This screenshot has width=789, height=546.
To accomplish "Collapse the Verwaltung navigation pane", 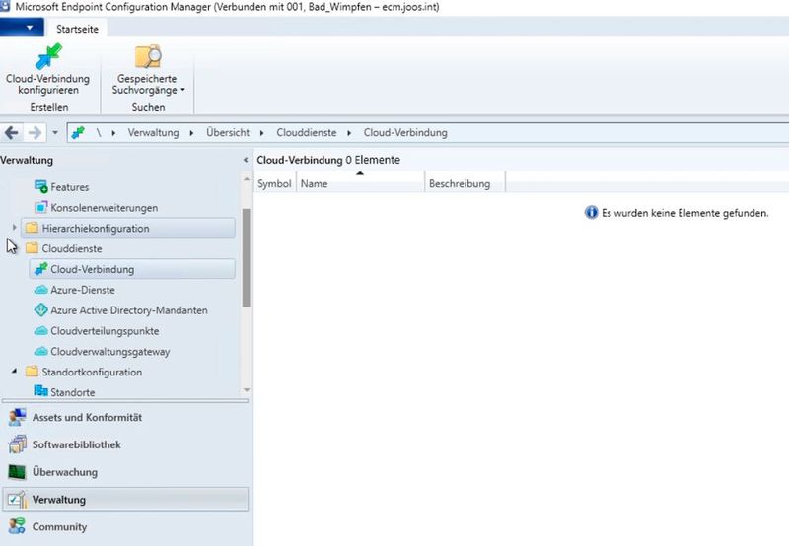I will click(x=246, y=160).
